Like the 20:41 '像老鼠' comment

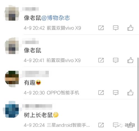[x=130, y=60]
